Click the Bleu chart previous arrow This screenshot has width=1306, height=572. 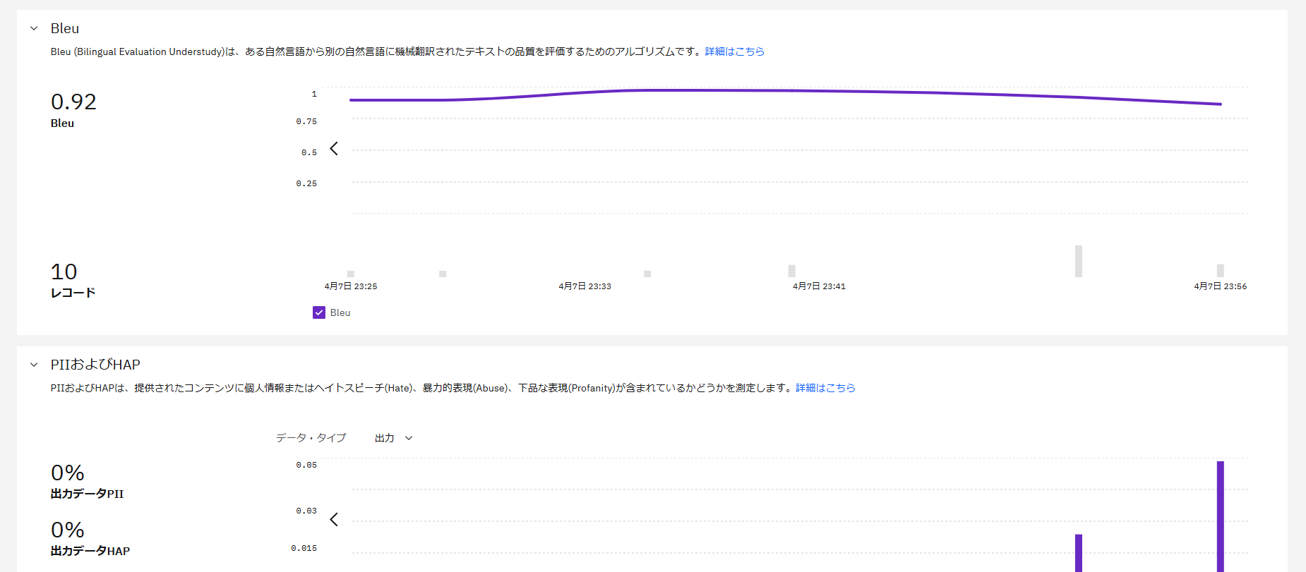(334, 149)
